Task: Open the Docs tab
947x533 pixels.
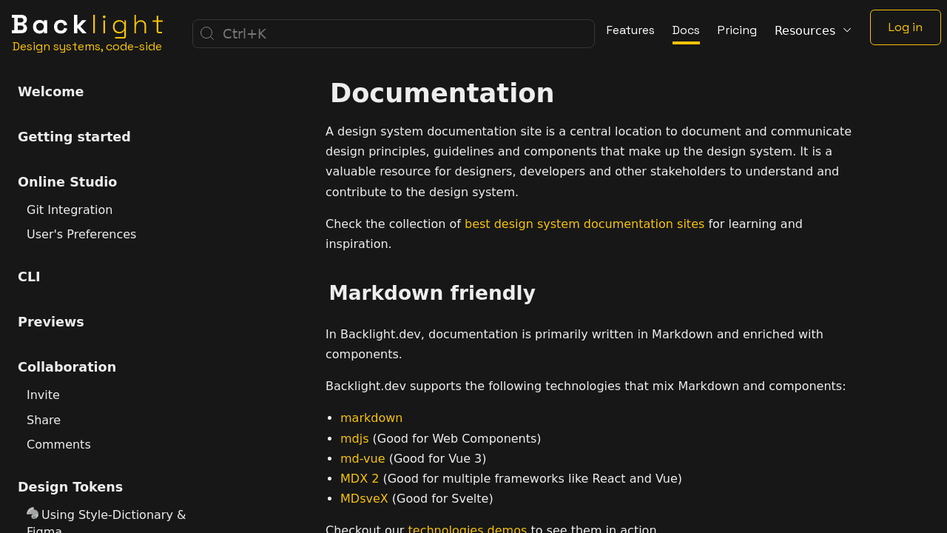Action: pos(686,30)
